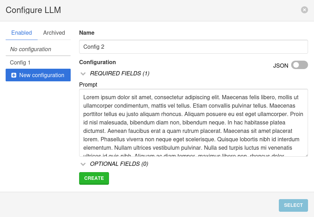The image size is (314, 217).
Task: Click the chevron beside OPTIONAL FIELDS
Action: [83, 164]
